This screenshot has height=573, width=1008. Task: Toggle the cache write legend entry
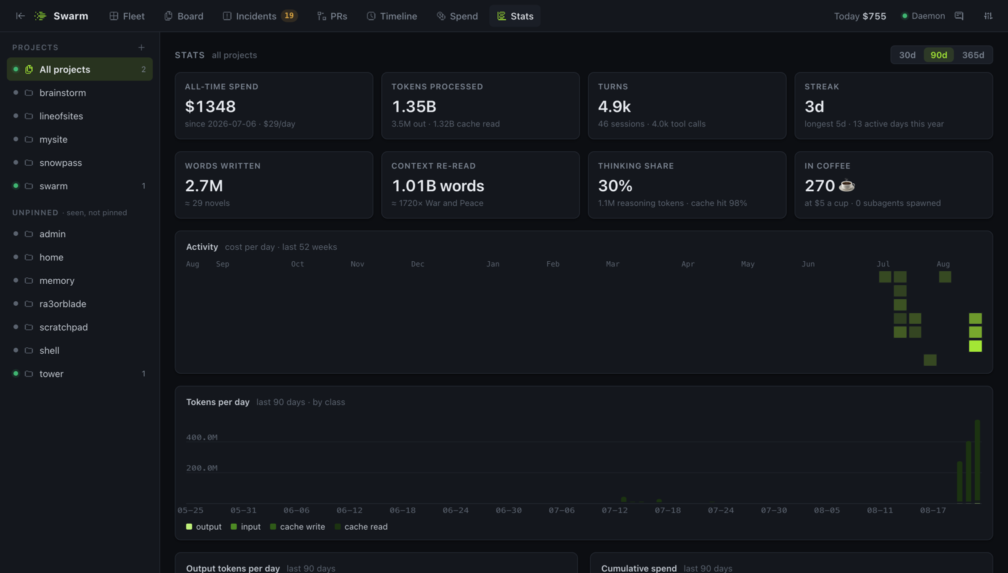pos(297,526)
